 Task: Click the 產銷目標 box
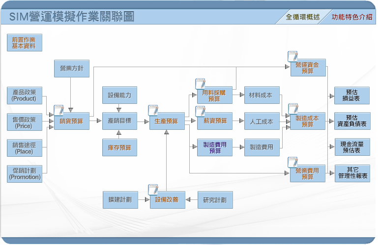pos(120,121)
